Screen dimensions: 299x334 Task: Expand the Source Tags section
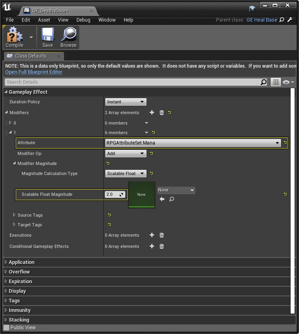tap(14, 215)
